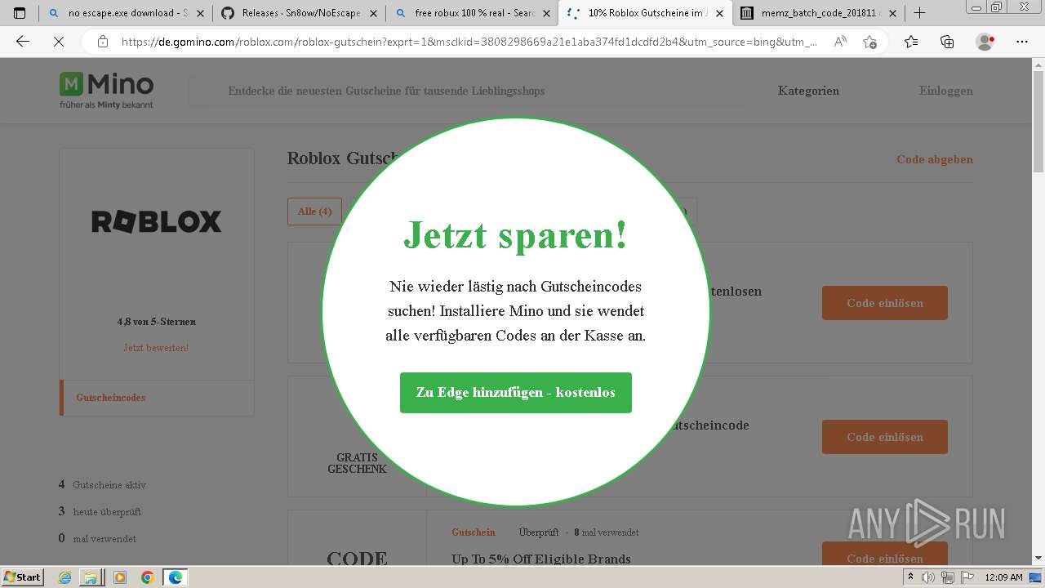Click the Einloggen link
The height and width of the screenshot is (588, 1045).
(945, 91)
